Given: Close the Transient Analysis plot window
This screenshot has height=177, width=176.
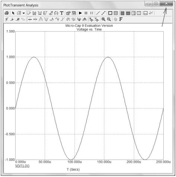Looking at the screenshot, I should (166, 4).
